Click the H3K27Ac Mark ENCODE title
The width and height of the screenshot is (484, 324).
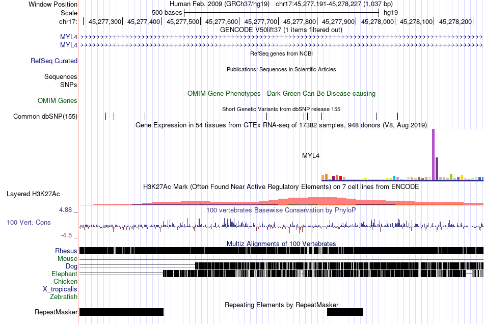pos(281,186)
